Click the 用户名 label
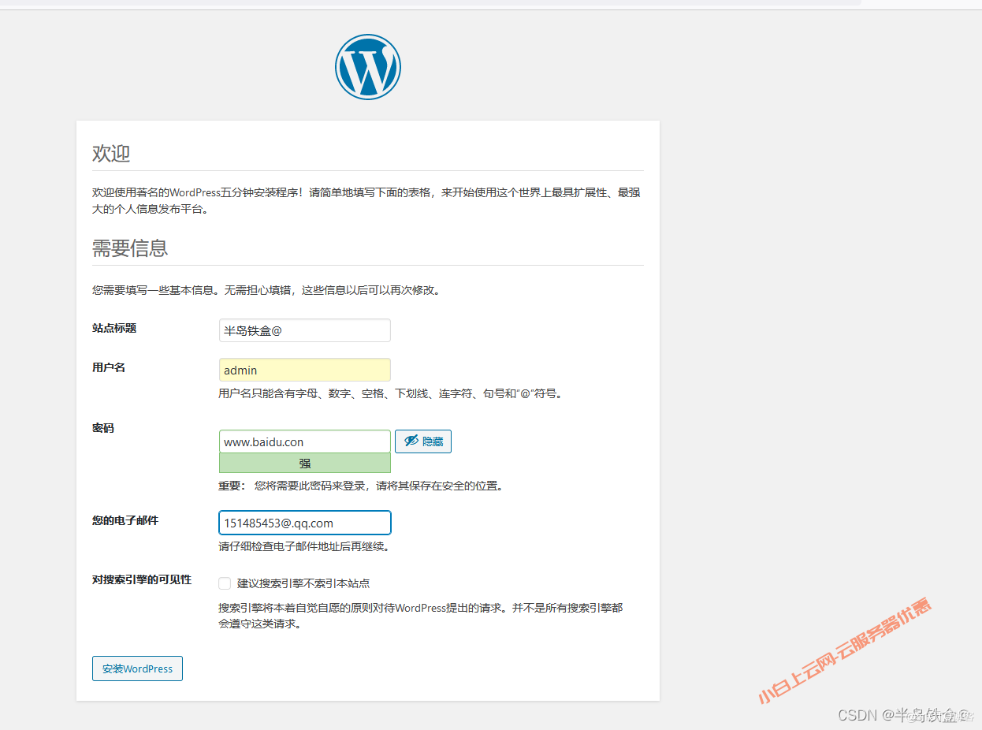This screenshot has width=982, height=730. click(109, 367)
